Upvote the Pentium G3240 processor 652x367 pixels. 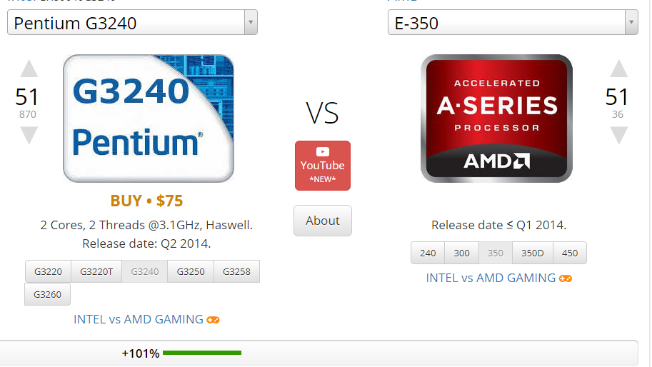(x=29, y=69)
